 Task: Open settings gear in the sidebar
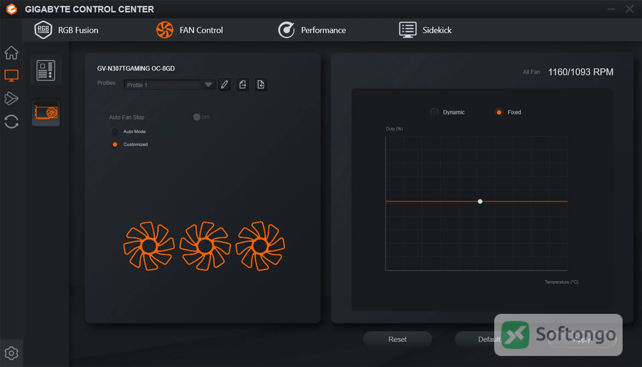click(11, 353)
